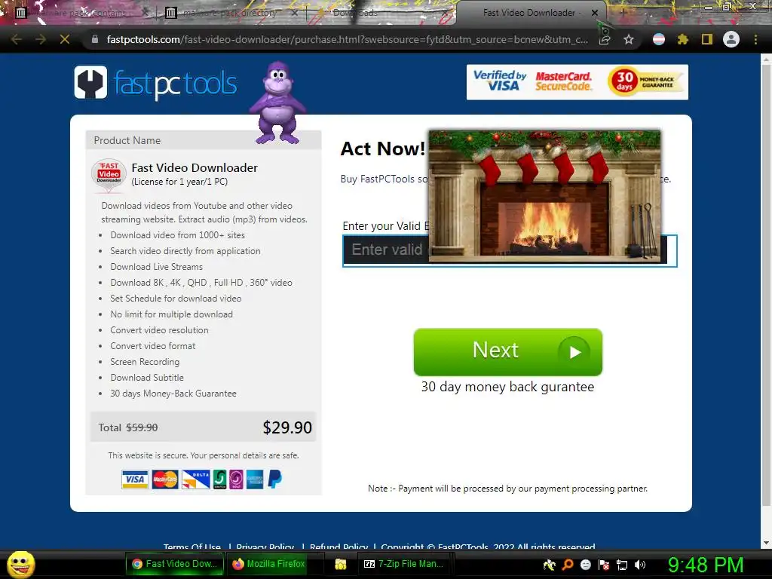Image resolution: width=772 pixels, height=579 pixels.
Task: Click the 9:48 PM taskbar clock
Action: [705, 565]
